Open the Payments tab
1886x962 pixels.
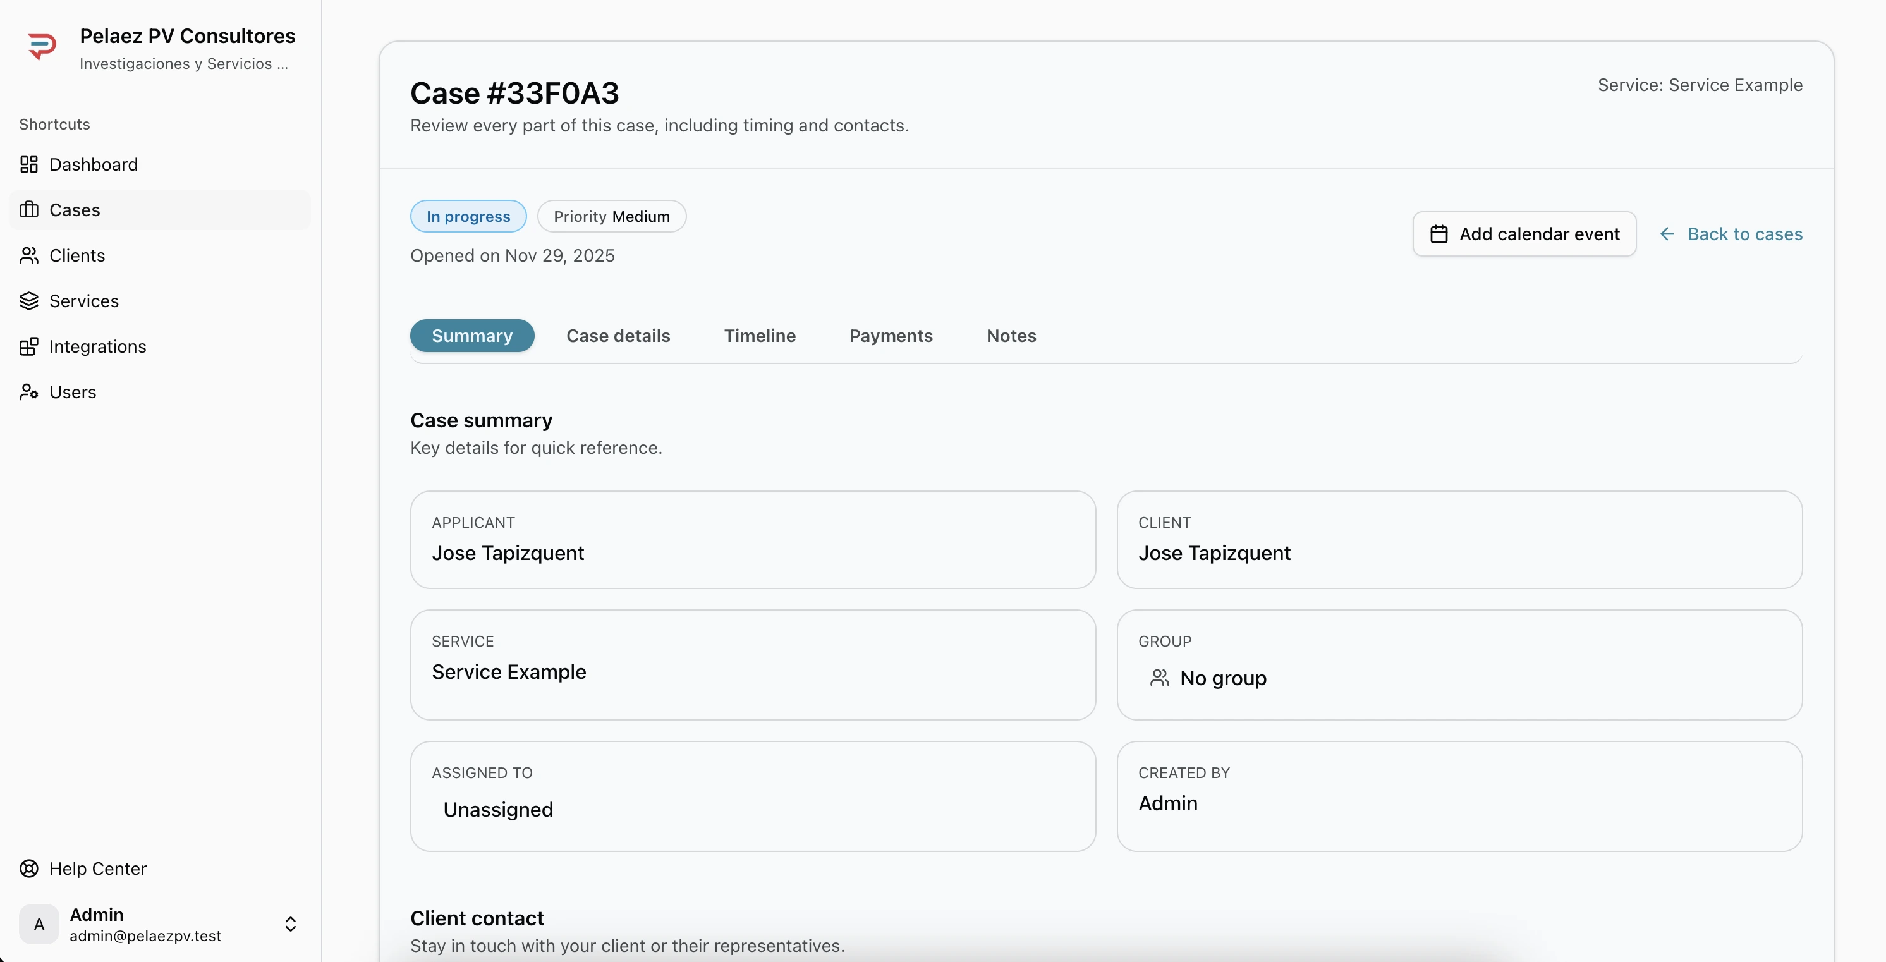pos(891,335)
